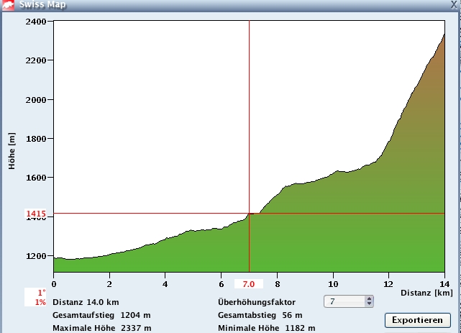Screen dimensions: 461x333
Task: Click the red 1415 elevation marker label
Action: click(36, 214)
